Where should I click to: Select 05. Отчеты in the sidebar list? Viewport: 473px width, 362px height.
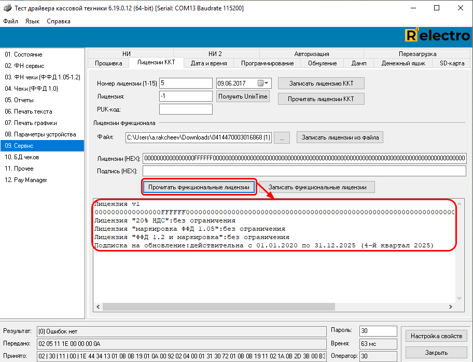click(x=19, y=100)
